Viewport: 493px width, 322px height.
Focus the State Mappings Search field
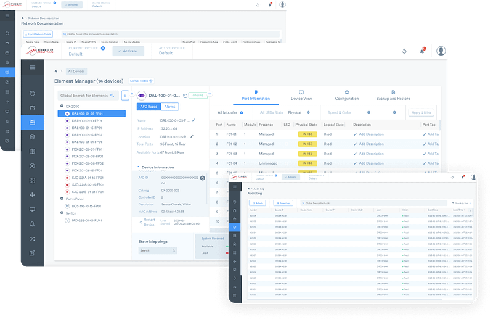click(x=158, y=250)
